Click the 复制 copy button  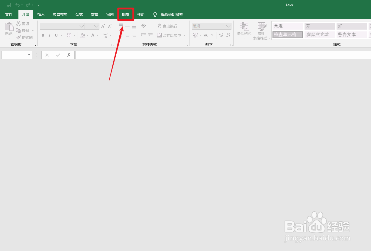coord(22,31)
